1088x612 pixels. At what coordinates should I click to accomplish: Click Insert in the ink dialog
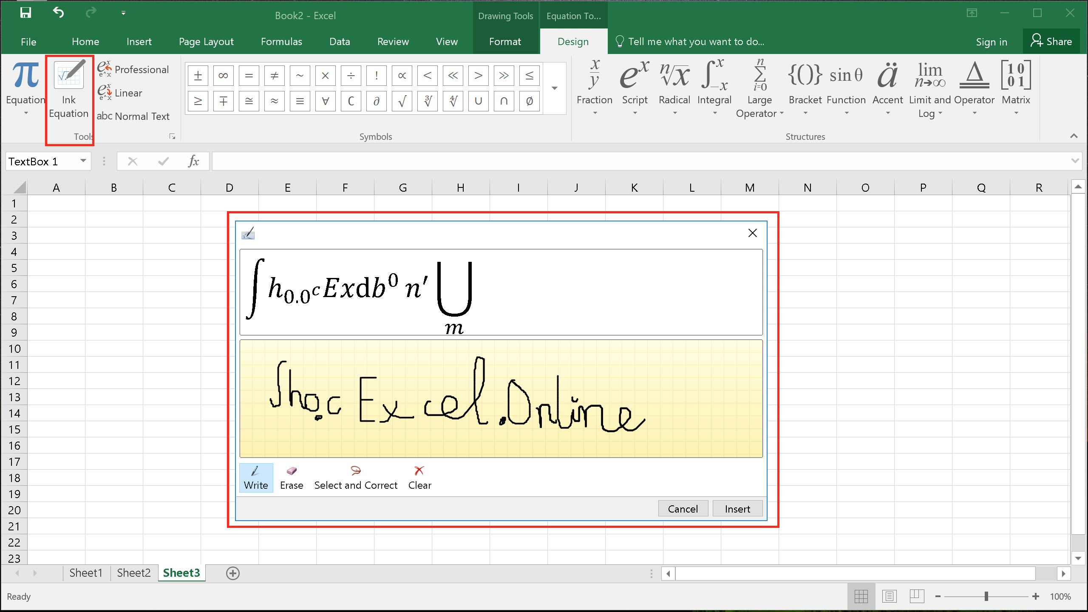tap(737, 509)
